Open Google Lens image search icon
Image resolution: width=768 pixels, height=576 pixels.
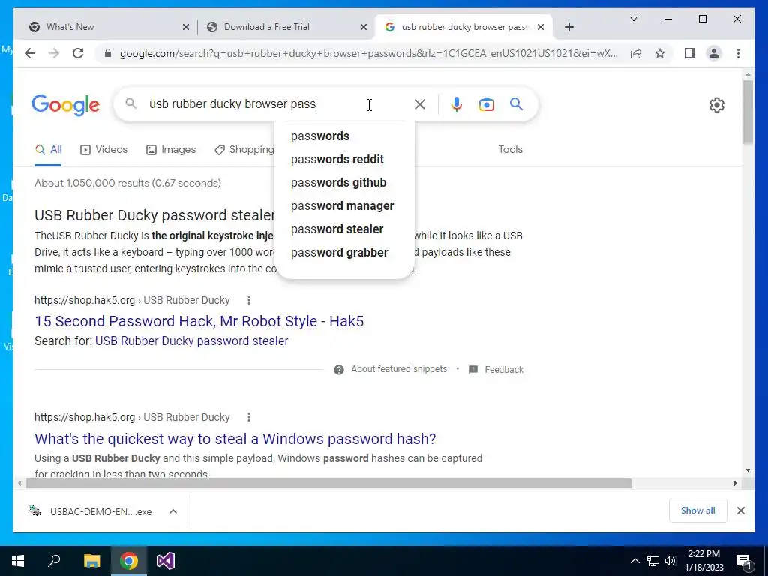pyautogui.click(x=486, y=104)
